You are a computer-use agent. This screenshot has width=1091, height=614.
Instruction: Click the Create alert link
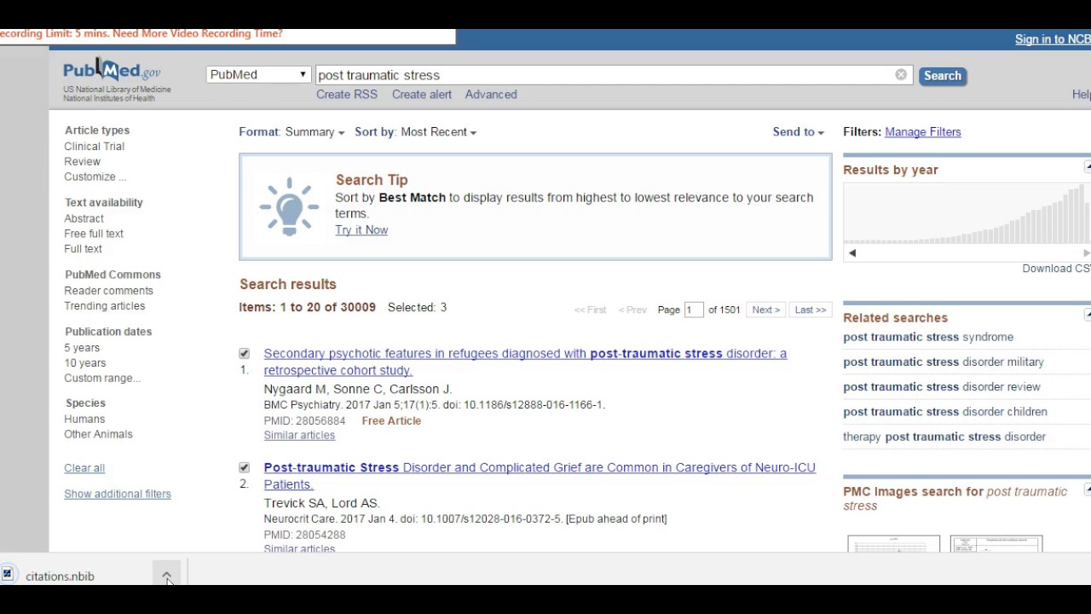tap(422, 95)
